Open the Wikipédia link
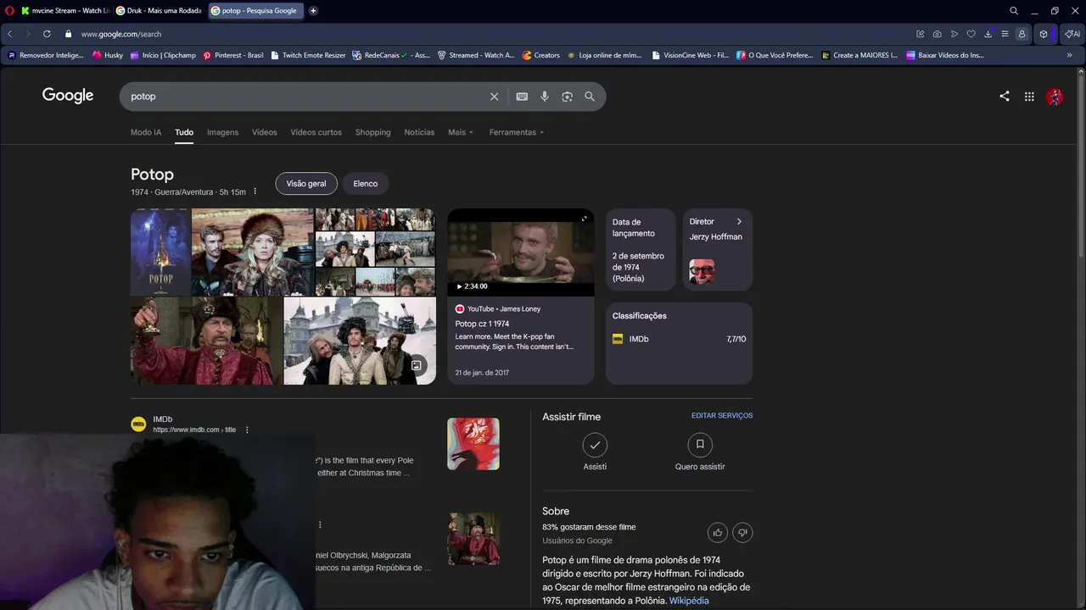 tap(689, 601)
